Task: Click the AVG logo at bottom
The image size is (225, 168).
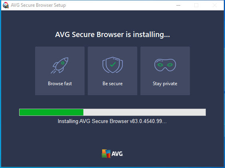Action: coord(112,154)
